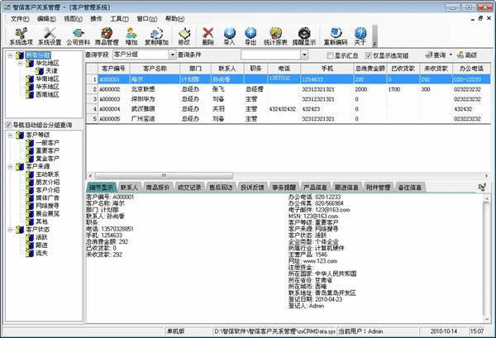The width and height of the screenshot is (496, 338).
Task: Switch to the 成交记录 tab
Action: pos(189,188)
